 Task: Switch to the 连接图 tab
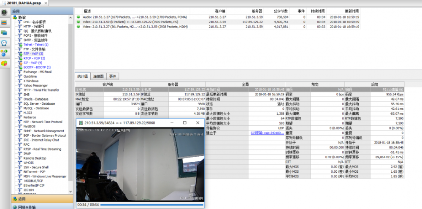(x=98, y=76)
